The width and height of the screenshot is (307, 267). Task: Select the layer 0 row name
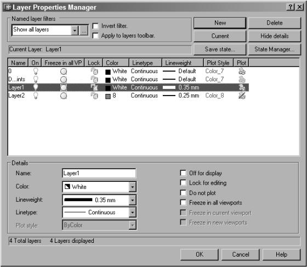(x=10, y=71)
